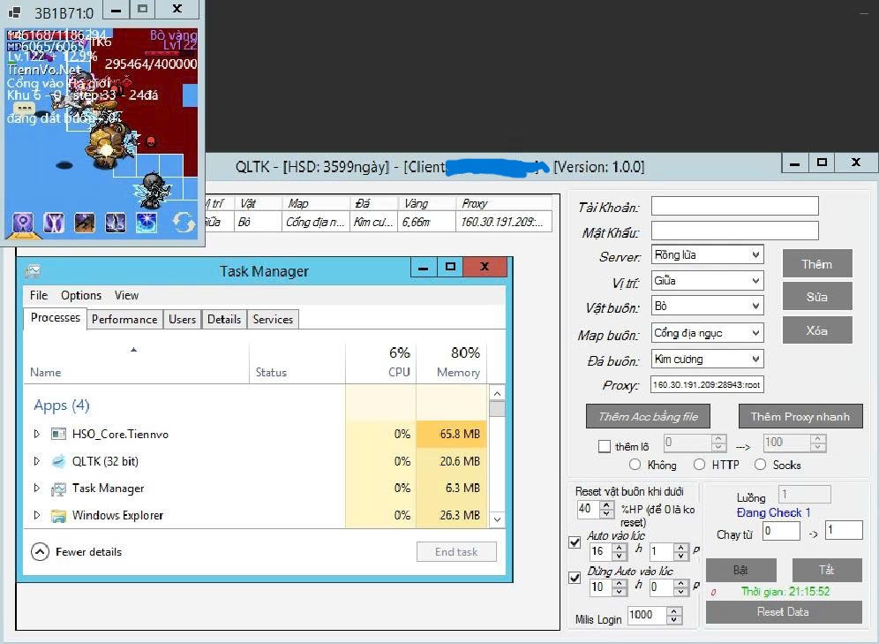Click the 'Thêm Proxy nhanh' button
This screenshot has width=879, height=644.
coord(800,416)
